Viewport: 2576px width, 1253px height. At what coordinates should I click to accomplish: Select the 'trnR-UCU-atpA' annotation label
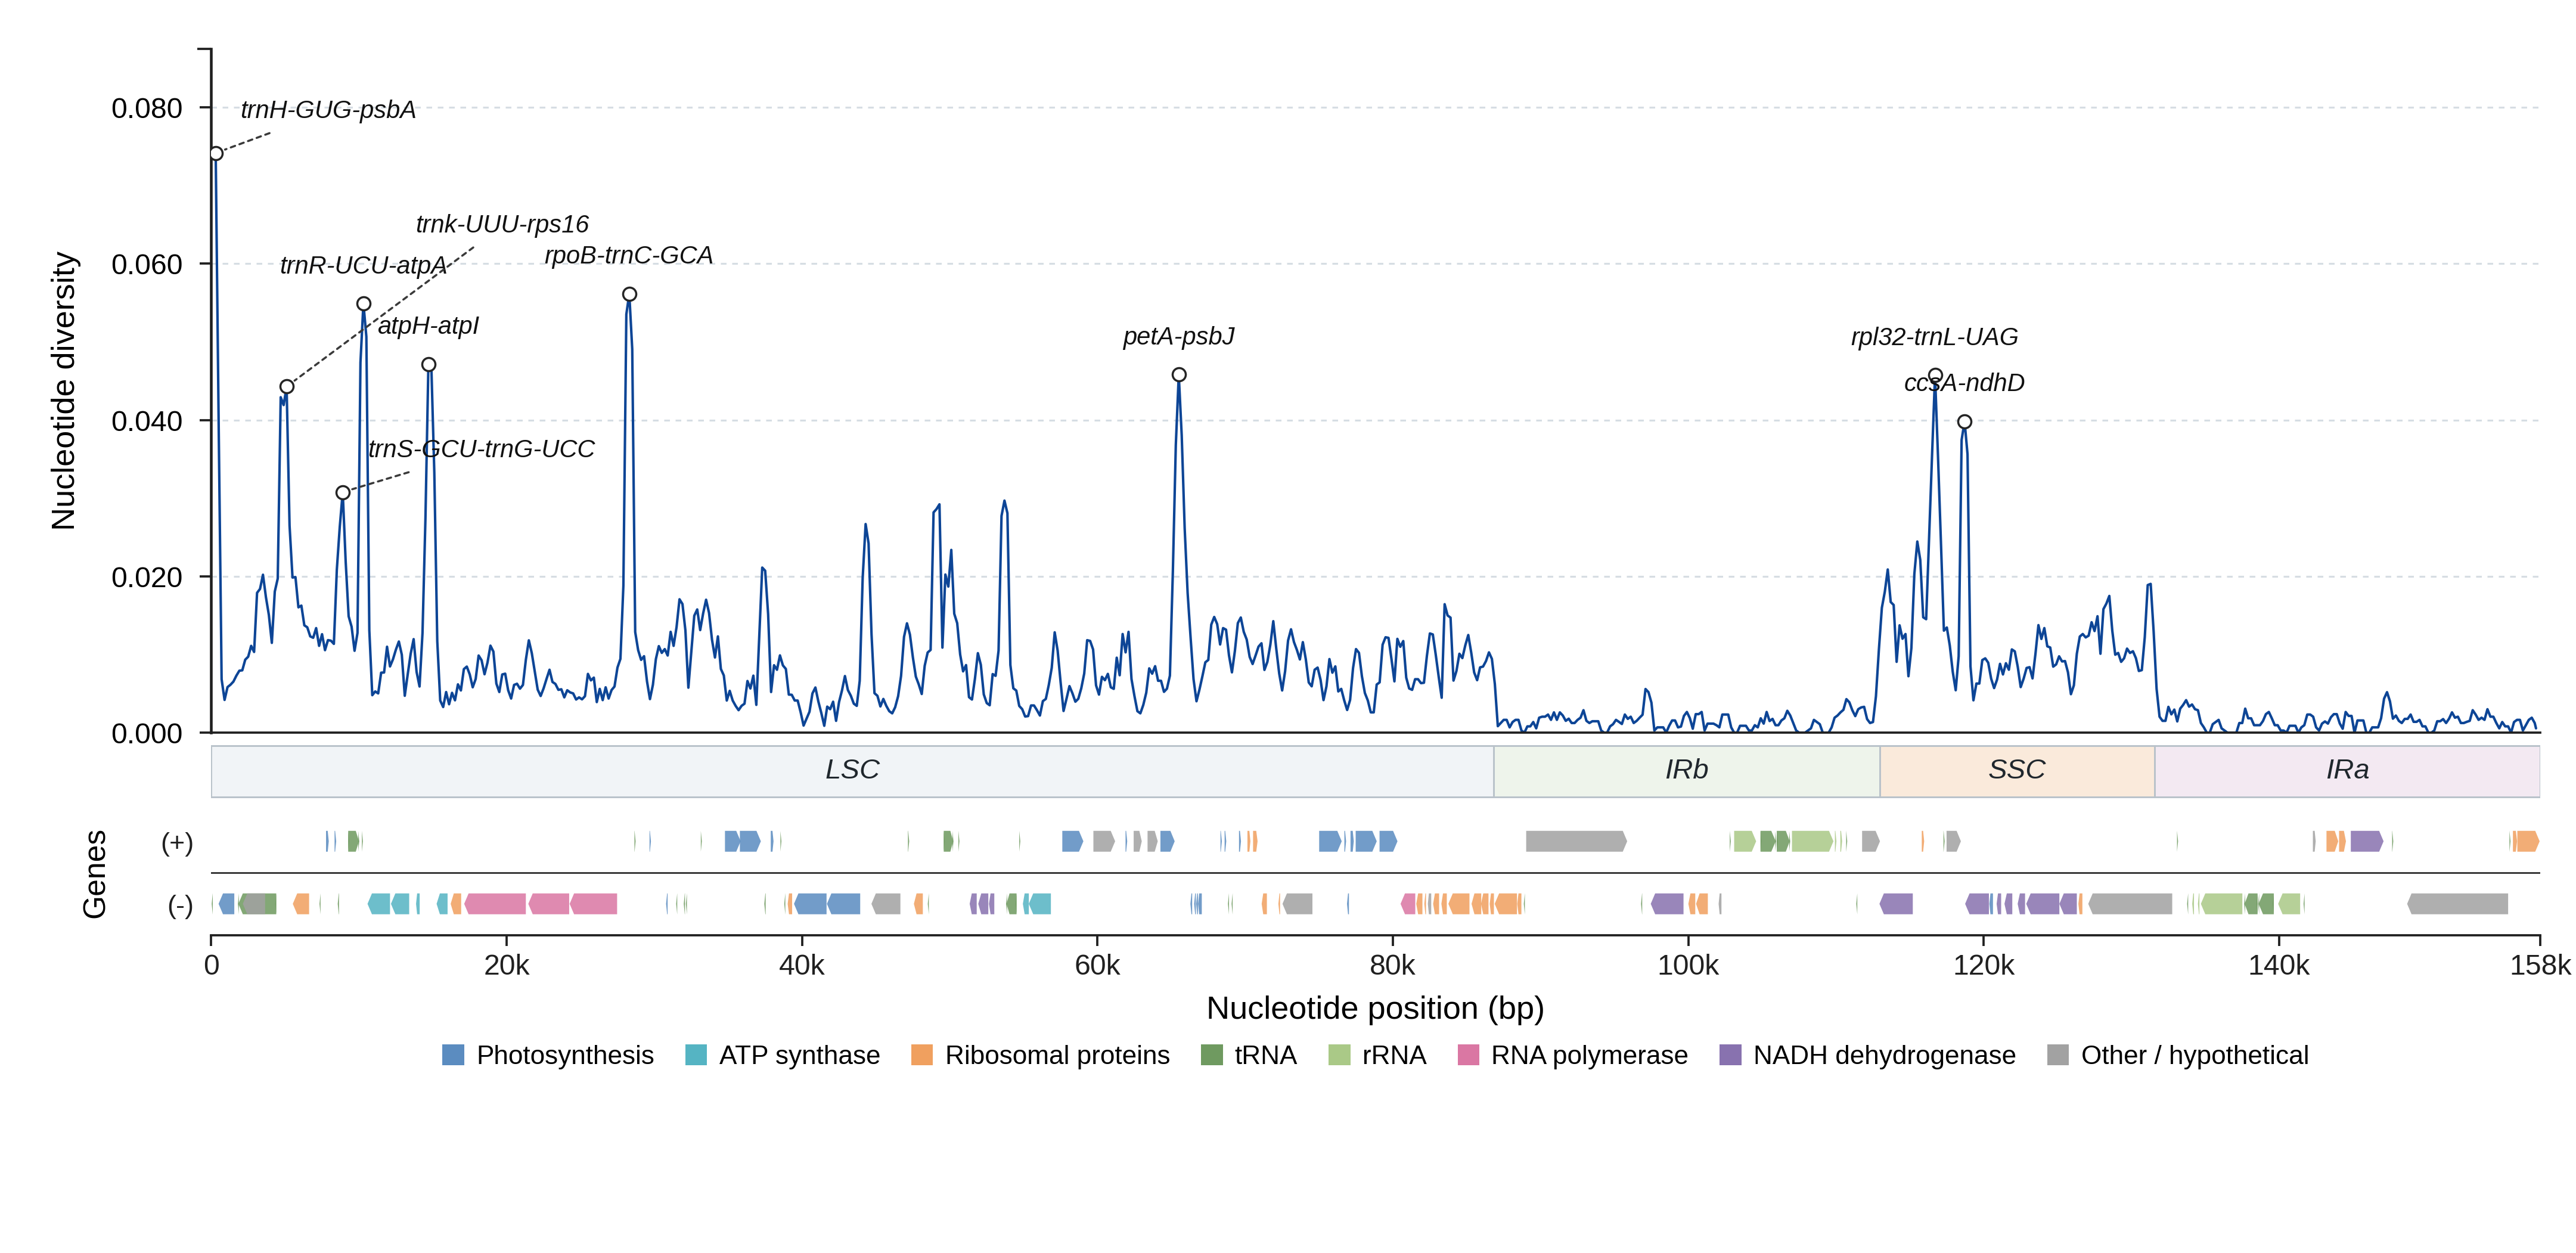click(x=363, y=265)
